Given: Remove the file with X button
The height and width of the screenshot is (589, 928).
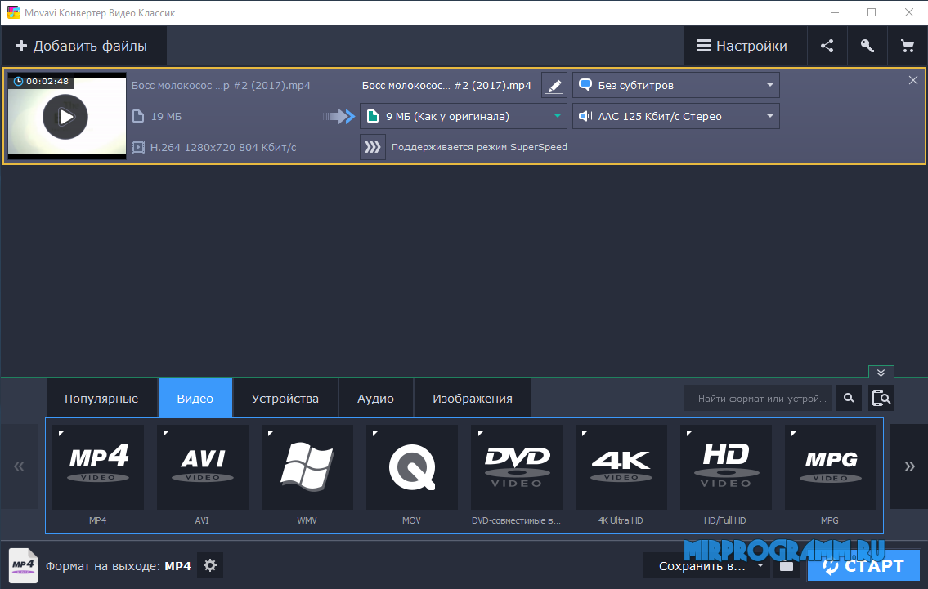Looking at the screenshot, I should pyautogui.click(x=913, y=80).
